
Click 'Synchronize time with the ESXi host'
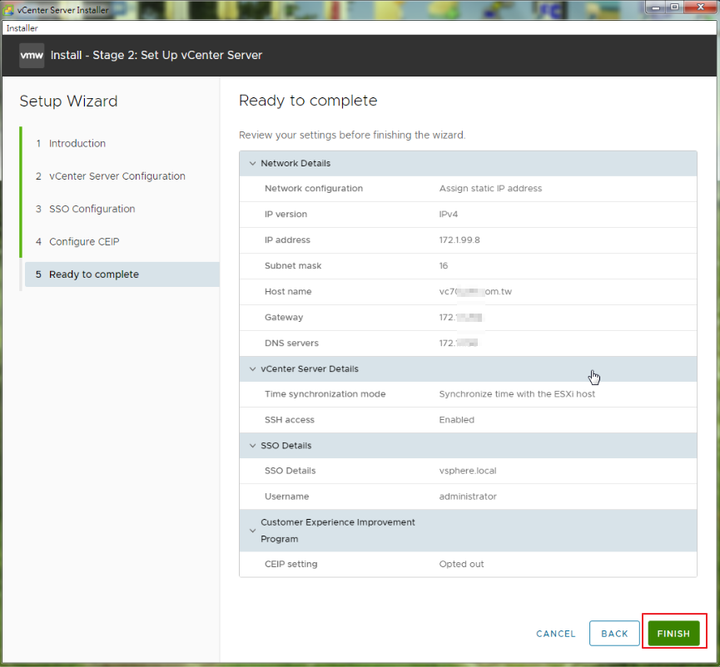pyautogui.click(x=517, y=394)
